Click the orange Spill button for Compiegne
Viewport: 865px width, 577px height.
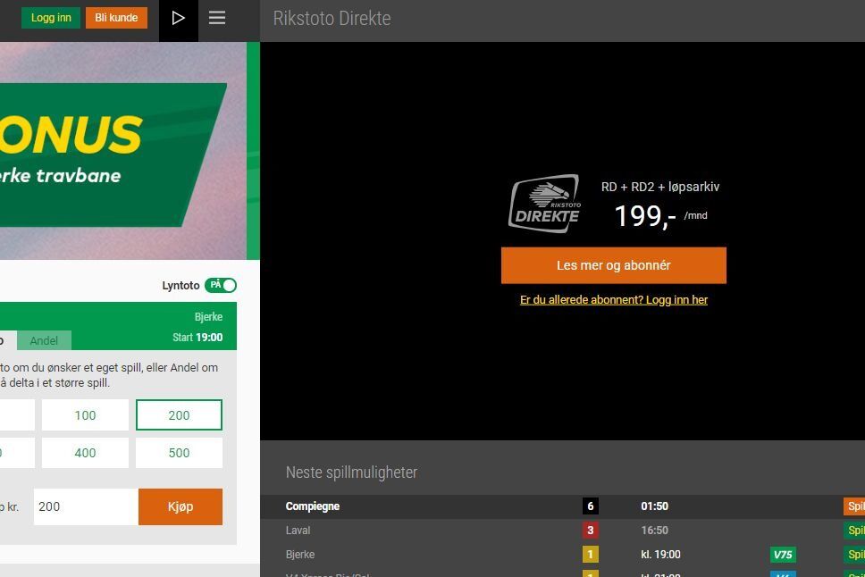[x=854, y=506]
